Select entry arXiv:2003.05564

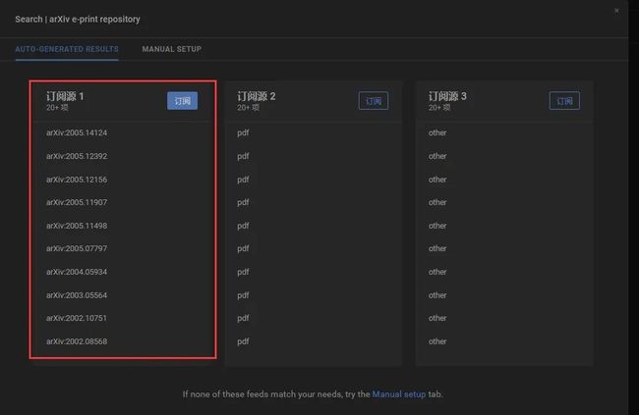click(77, 295)
